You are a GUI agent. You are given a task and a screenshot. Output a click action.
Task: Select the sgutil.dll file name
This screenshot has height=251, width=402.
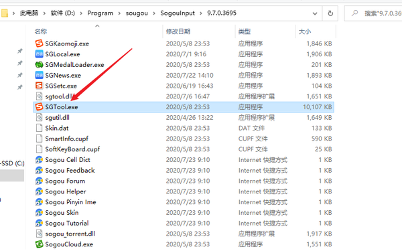pyautogui.click(x=57, y=118)
